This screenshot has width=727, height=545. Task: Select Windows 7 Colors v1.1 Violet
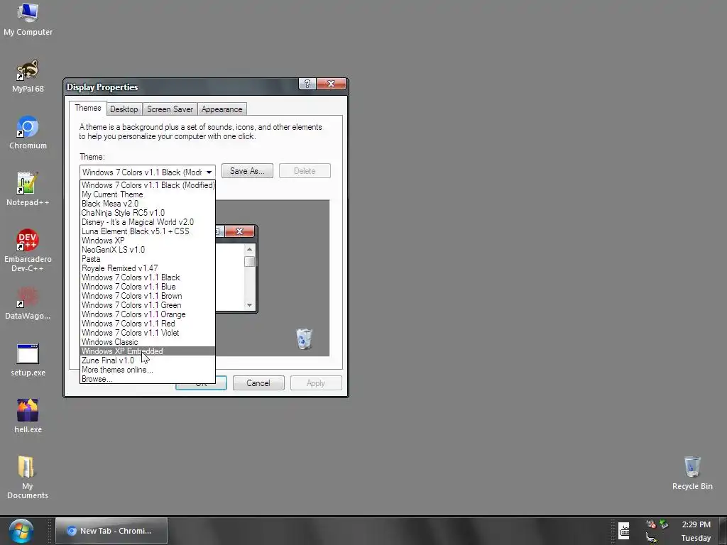pyautogui.click(x=148, y=334)
